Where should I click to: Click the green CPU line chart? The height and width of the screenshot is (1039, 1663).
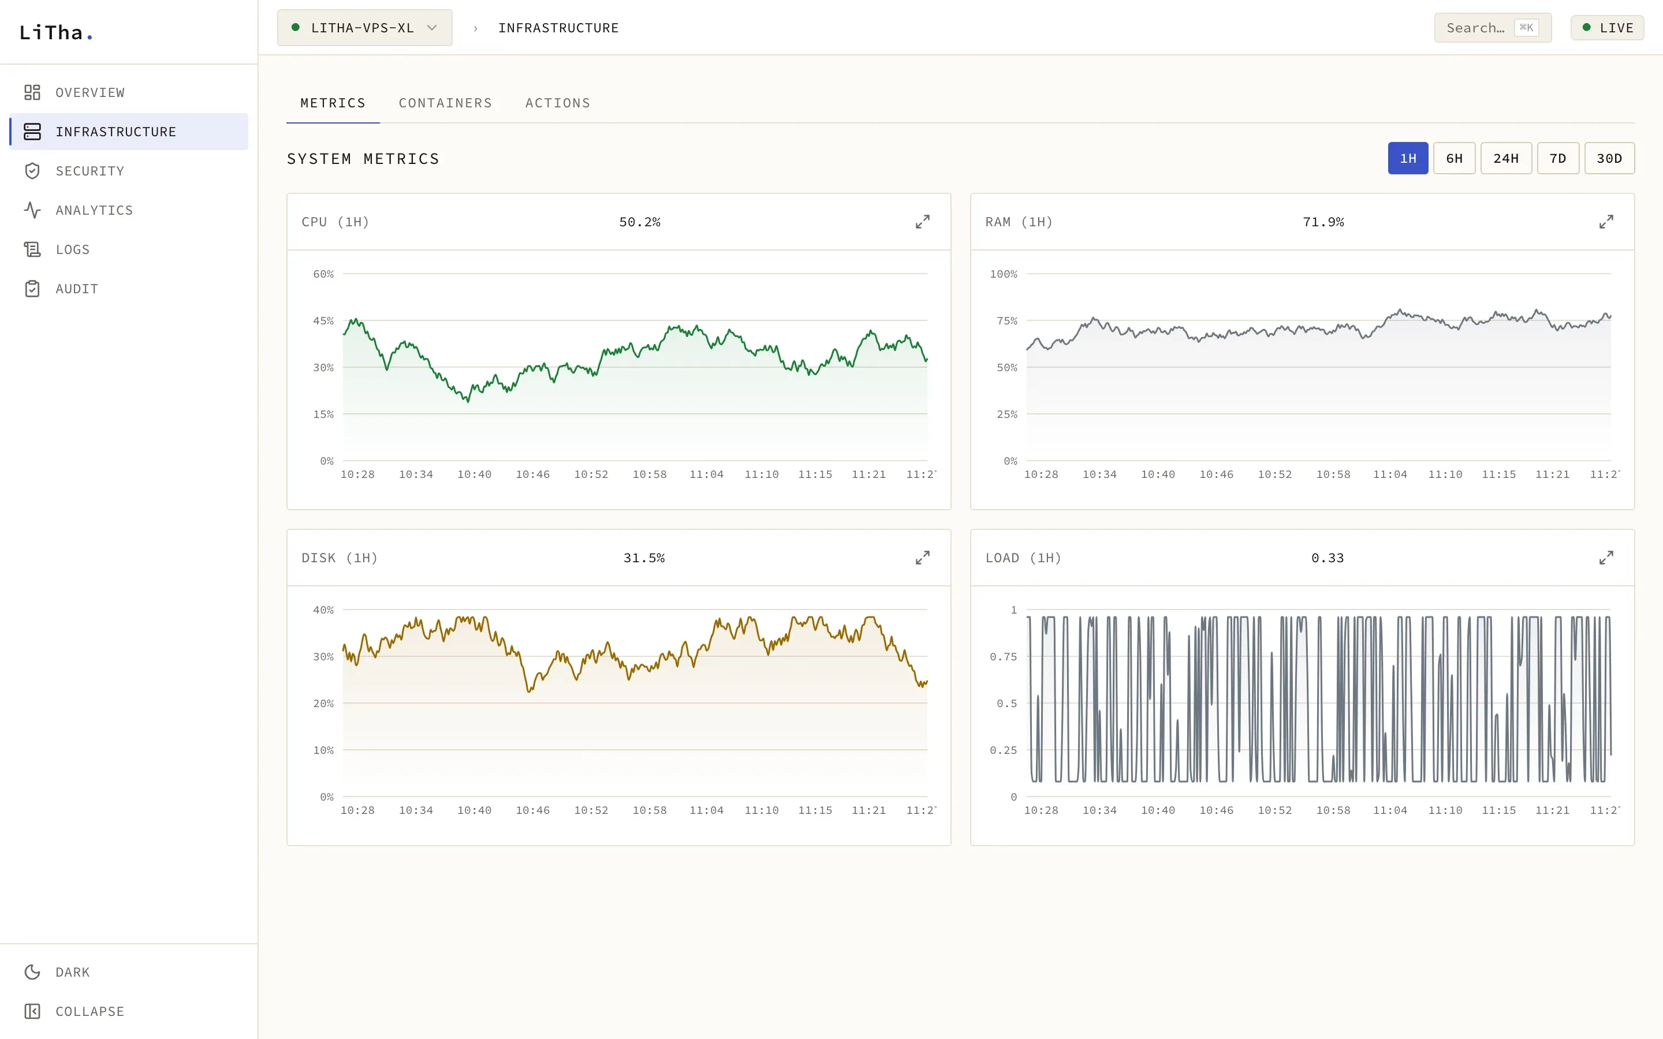[635, 367]
